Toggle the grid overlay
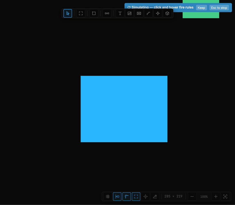Viewport: 235px width, 205px height. click(x=107, y=196)
